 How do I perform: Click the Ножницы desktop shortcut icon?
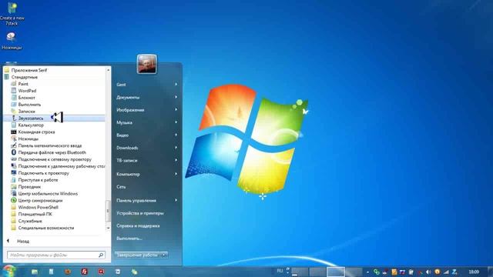click(x=12, y=41)
